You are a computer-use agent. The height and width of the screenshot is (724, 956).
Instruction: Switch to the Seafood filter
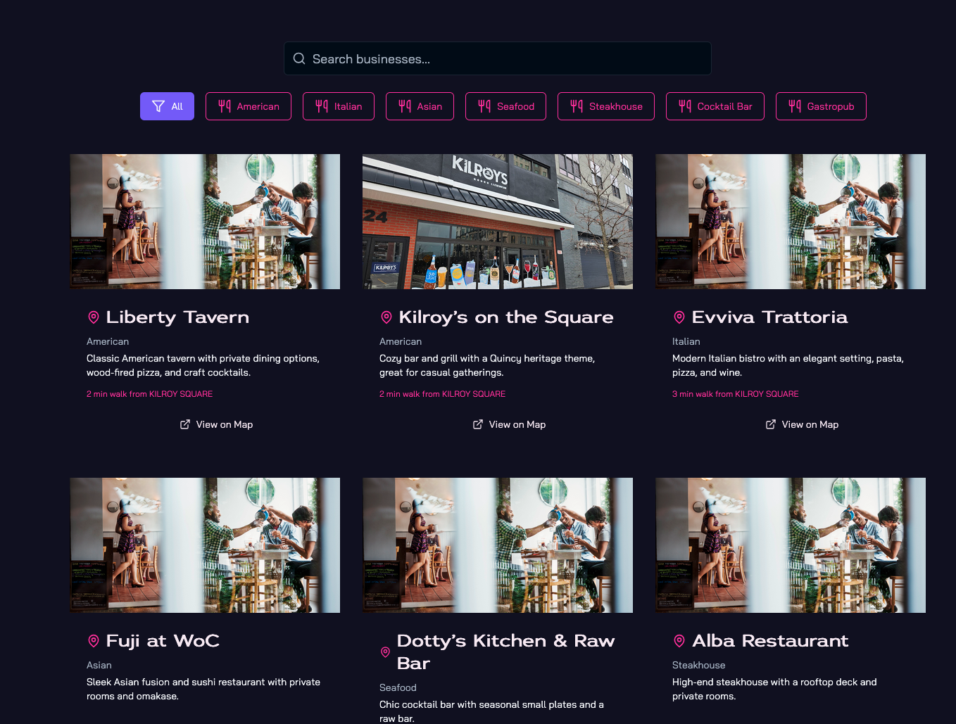505,106
